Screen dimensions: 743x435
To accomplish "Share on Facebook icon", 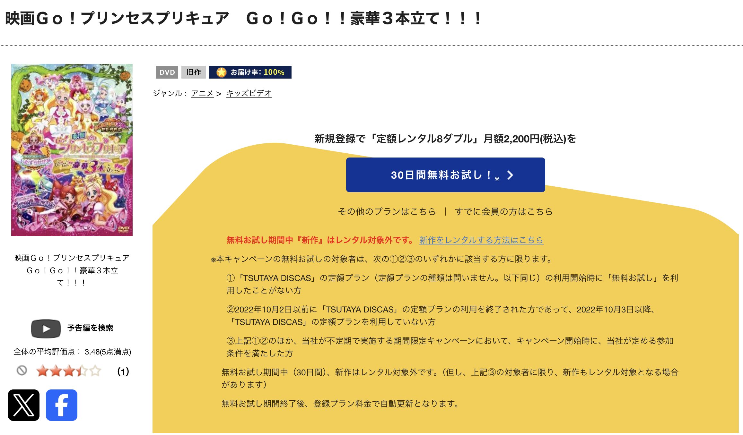I will tap(62, 405).
